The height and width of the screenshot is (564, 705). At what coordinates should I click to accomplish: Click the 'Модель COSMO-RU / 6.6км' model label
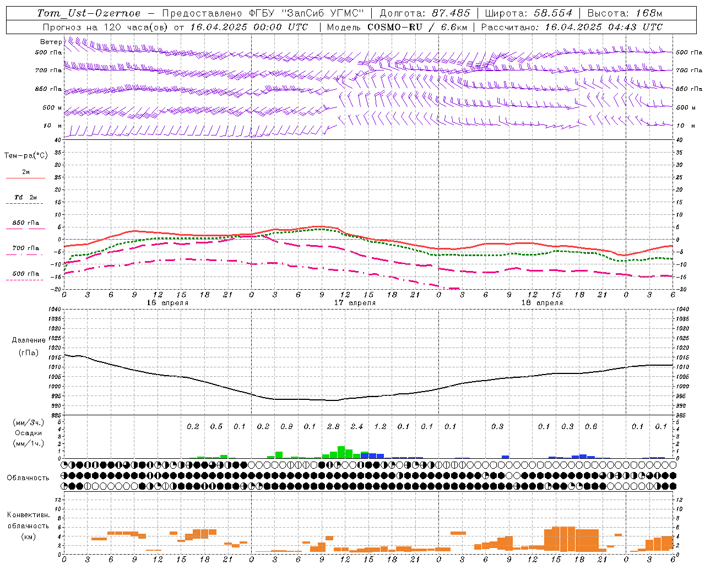click(x=397, y=27)
